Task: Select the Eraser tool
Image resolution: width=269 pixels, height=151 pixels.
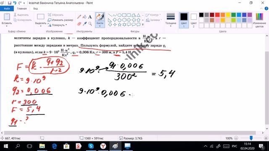Action: pyautogui.click(x=79, y=24)
